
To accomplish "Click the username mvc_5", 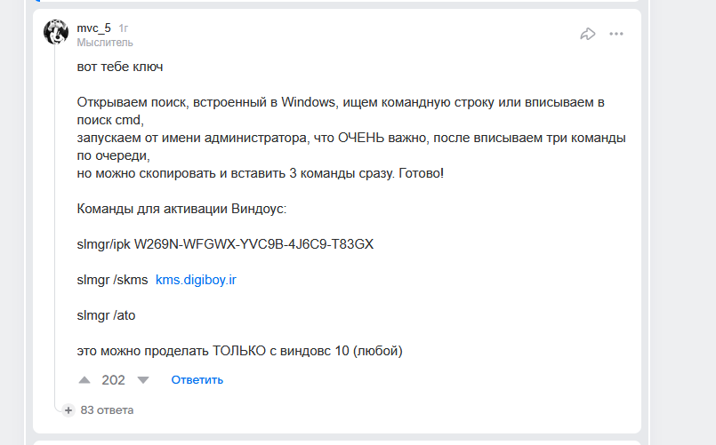I will 93,28.
